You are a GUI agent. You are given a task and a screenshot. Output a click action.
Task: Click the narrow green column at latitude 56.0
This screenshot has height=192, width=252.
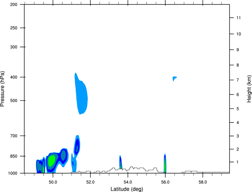(x=165, y=165)
